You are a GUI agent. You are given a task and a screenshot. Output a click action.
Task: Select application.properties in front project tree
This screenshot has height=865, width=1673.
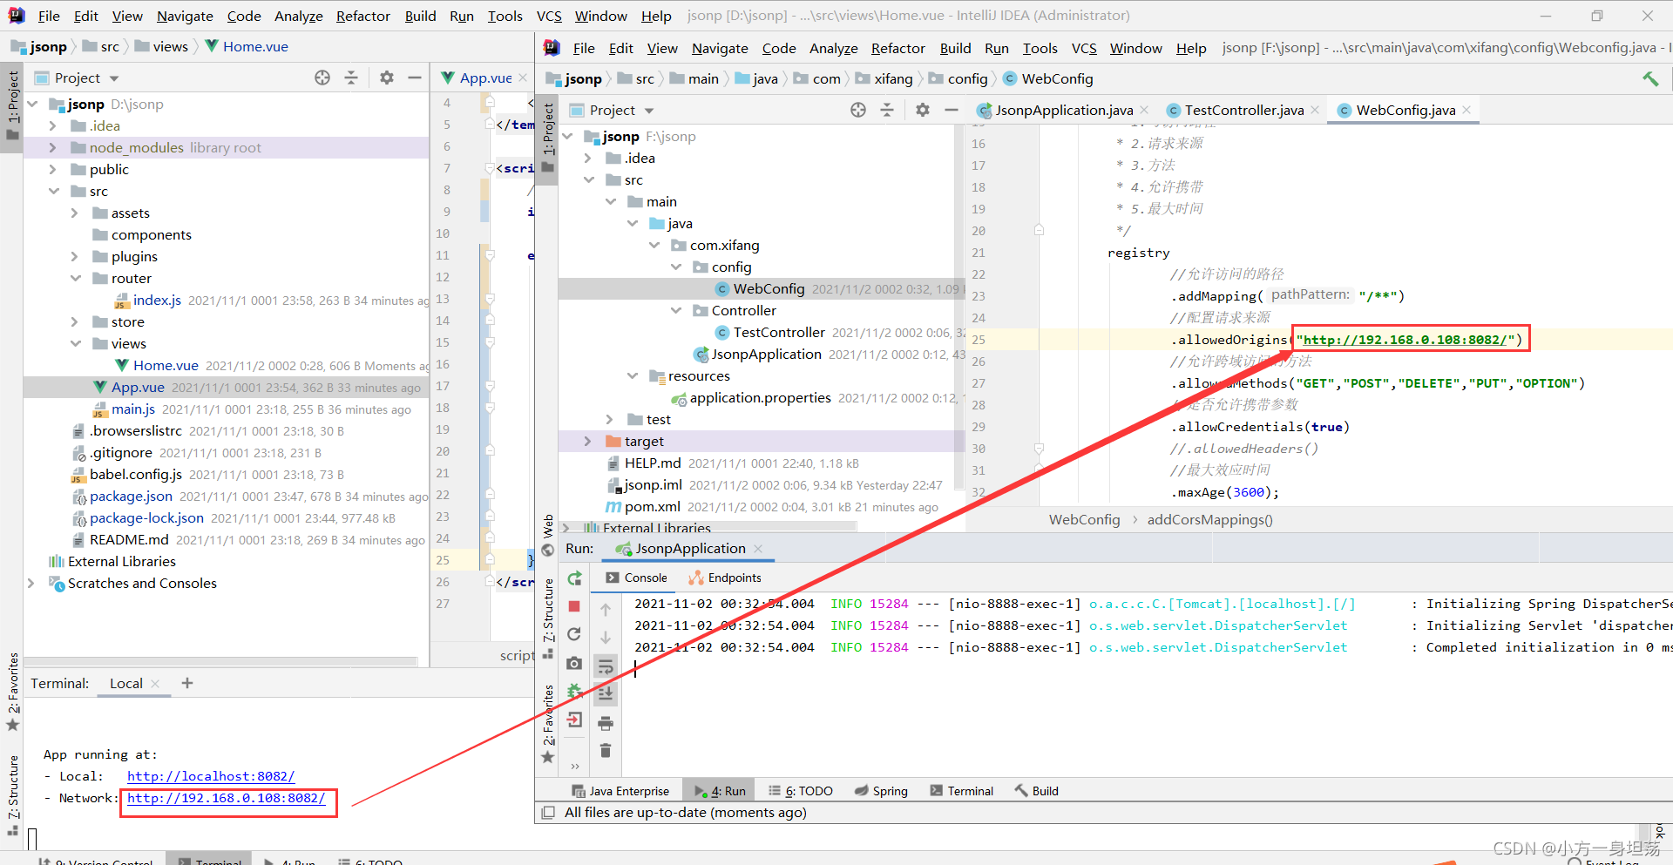[x=760, y=397]
